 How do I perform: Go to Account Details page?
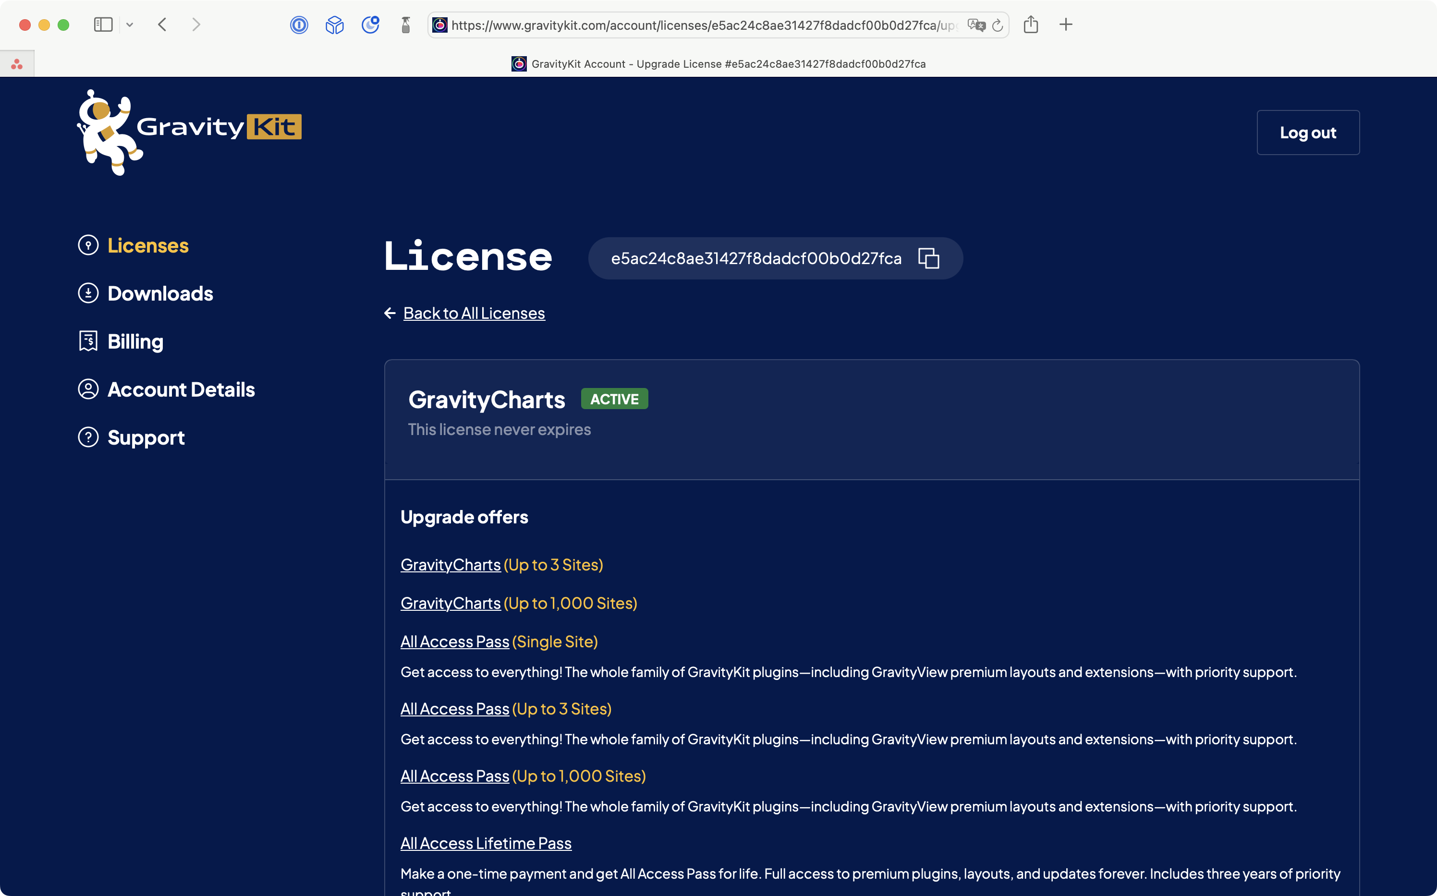click(x=181, y=389)
